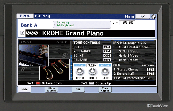Open the Mixer & Drum tab
The width and height of the screenshot is (173, 111).
pos(51,89)
